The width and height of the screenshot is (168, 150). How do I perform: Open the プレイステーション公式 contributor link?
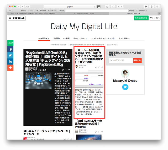click(x=38, y=70)
